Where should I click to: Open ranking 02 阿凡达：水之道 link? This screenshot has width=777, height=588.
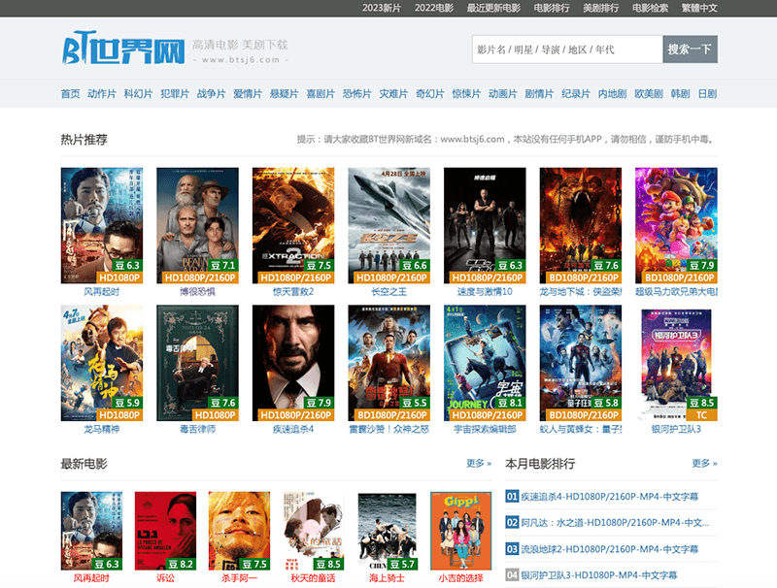(x=615, y=523)
